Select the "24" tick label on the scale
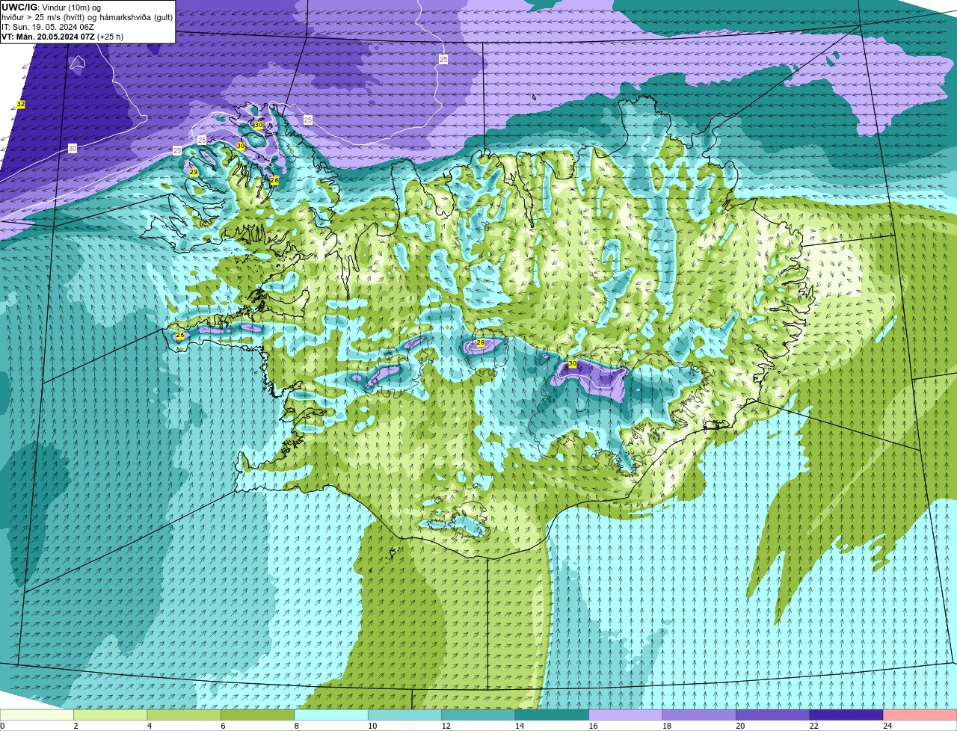 [887, 726]
